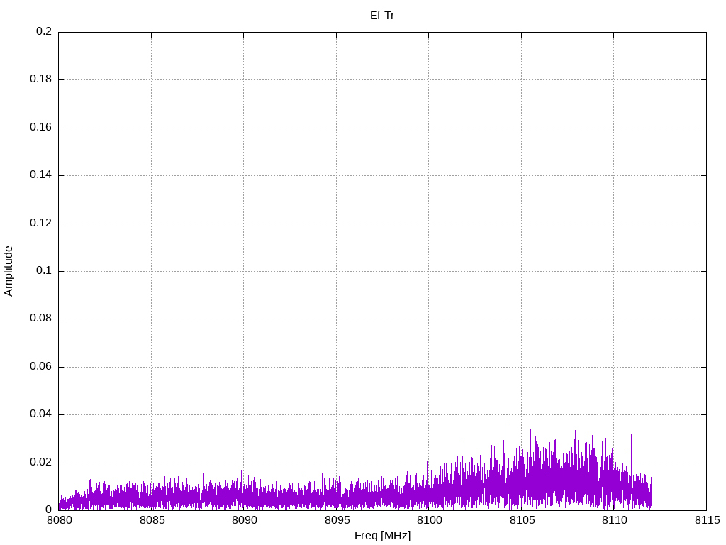The height and width of the screenshot is (545, 726).
Task: Click the 0.06 y-axis tick label
Action: tap(41, 367)
